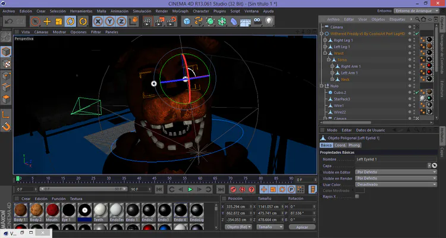Viewport: 446px width, 238px height.
Task: Toggle the X axis lock
Action: tap(98, 21)
